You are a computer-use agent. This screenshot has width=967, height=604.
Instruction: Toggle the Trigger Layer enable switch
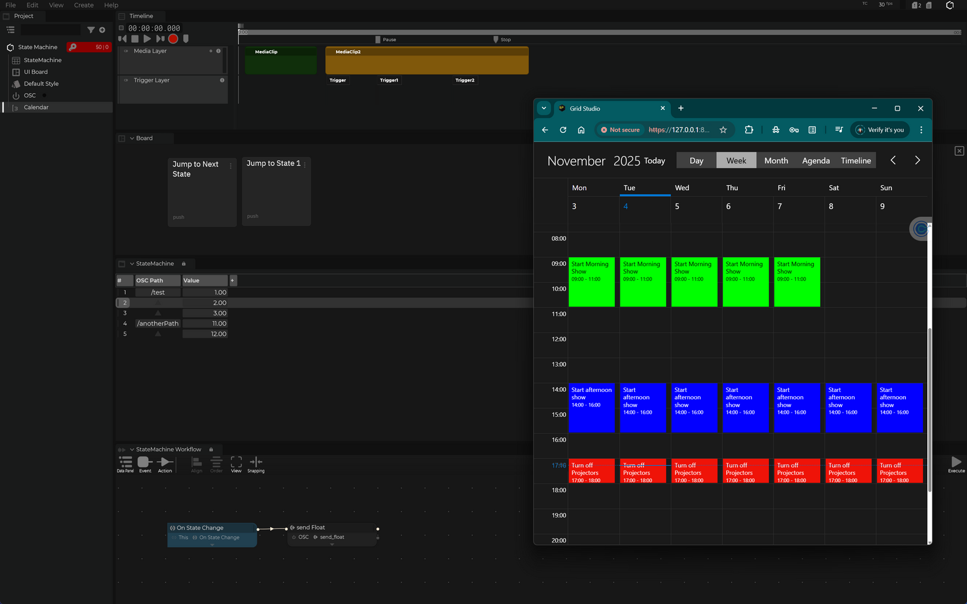coord(126,80)
